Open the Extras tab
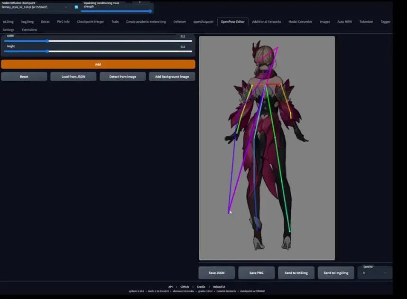The height and width of the screenshot is (299, 407). pos(45,22)
